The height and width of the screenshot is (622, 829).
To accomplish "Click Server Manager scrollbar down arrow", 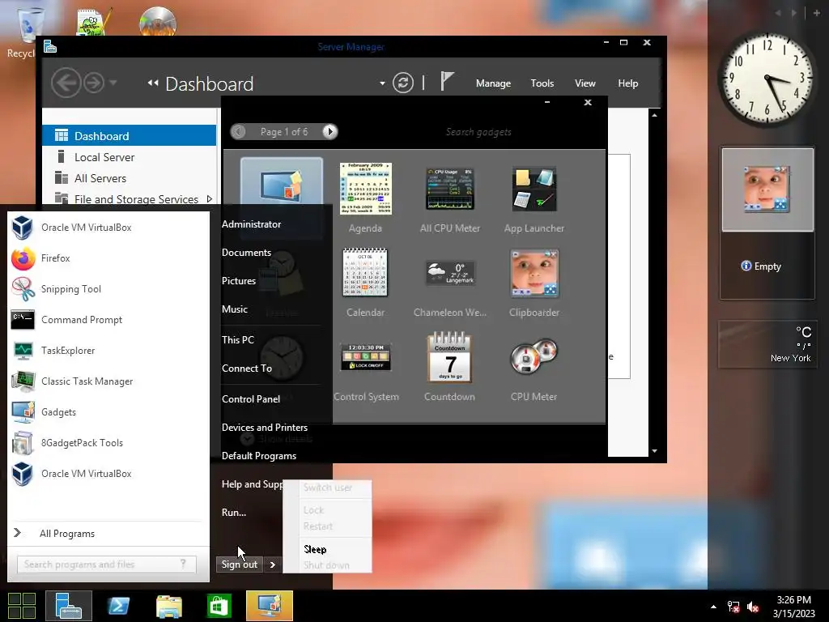I will point(654,451).
